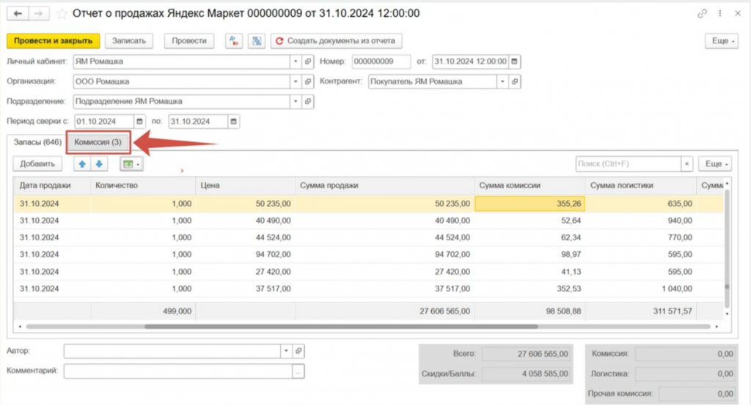Move row down with blue arrow
Screen dimensions: 751x405
(99, 164)
